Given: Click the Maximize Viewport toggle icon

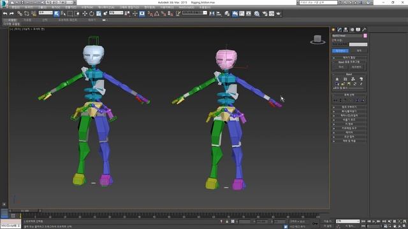Looking at the screenshot, I should (405, 226).
